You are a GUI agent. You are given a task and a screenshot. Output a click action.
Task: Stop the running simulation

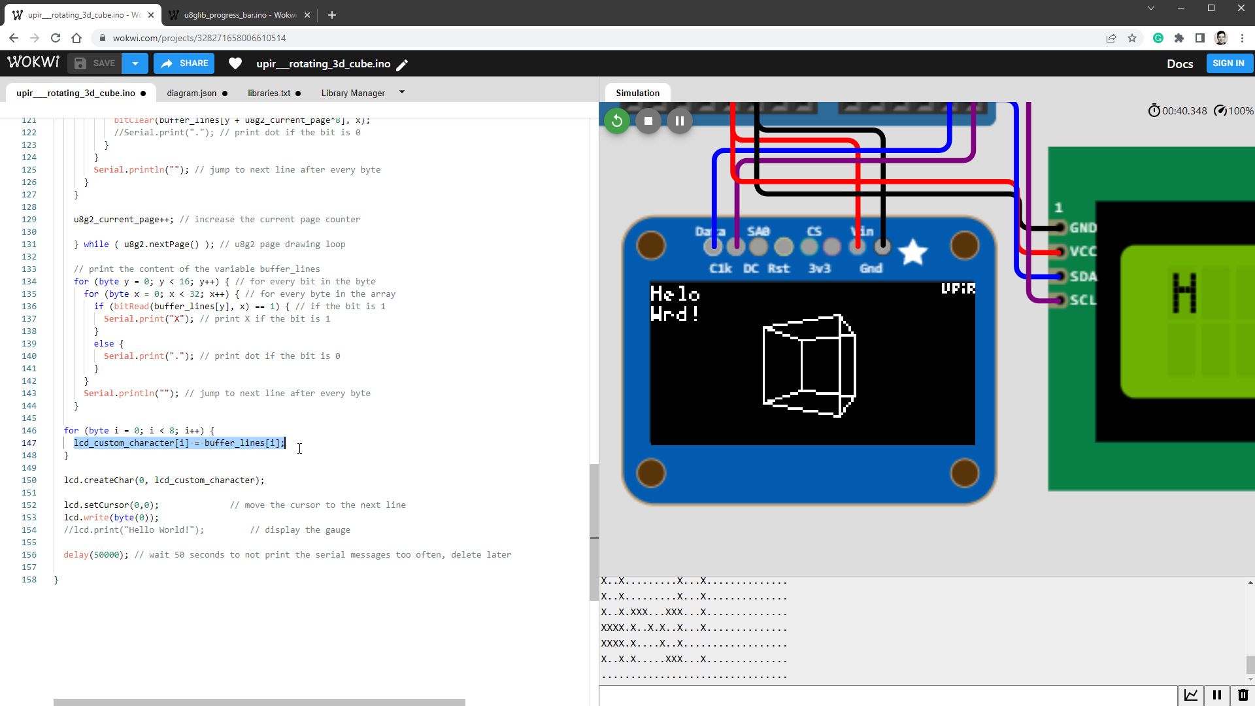point(648,120)
